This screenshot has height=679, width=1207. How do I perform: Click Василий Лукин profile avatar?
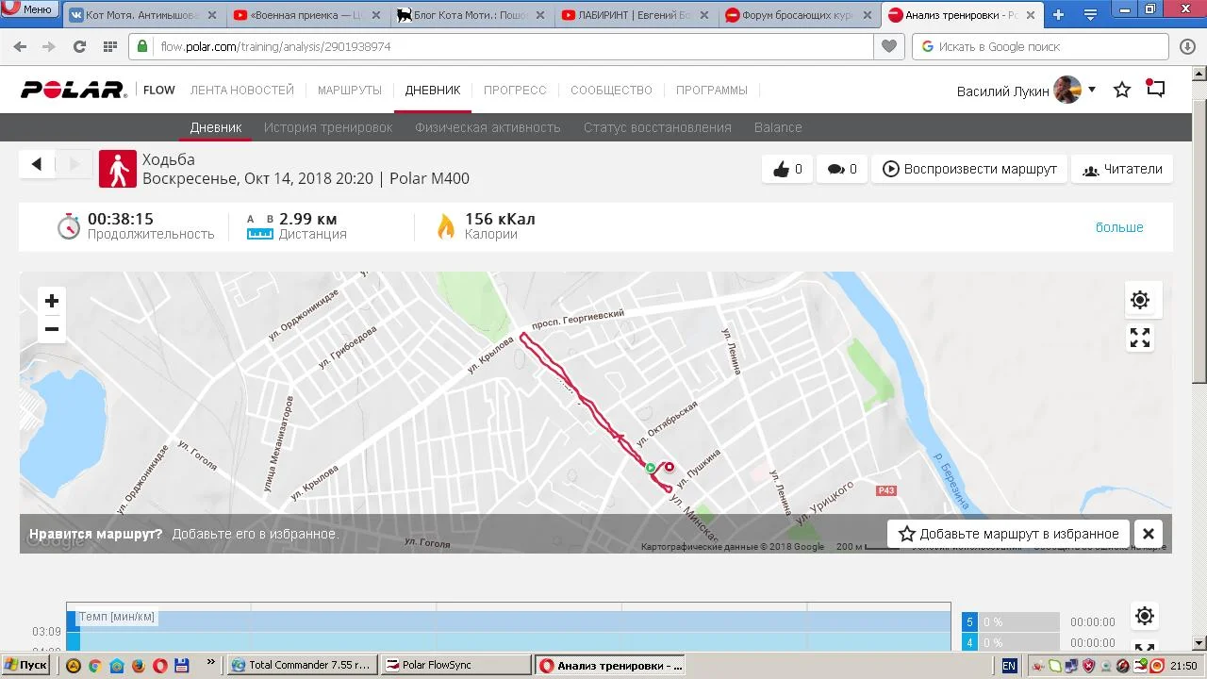[x=1067, y=90]
